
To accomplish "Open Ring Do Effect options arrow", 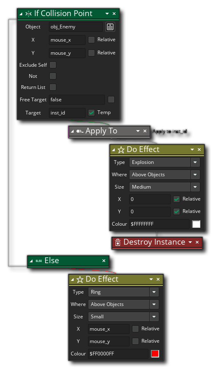I will point(151,279).
